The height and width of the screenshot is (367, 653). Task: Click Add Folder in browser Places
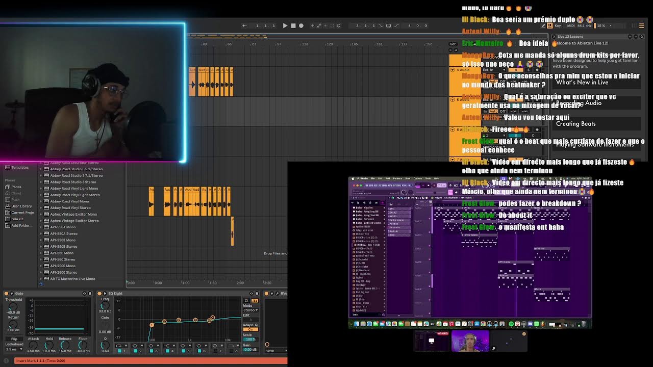pos(19,225)
